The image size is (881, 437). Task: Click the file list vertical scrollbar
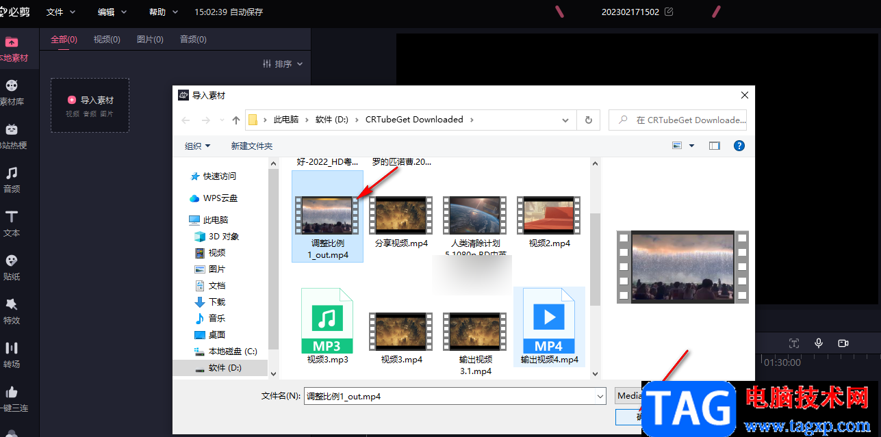(595, 259)
